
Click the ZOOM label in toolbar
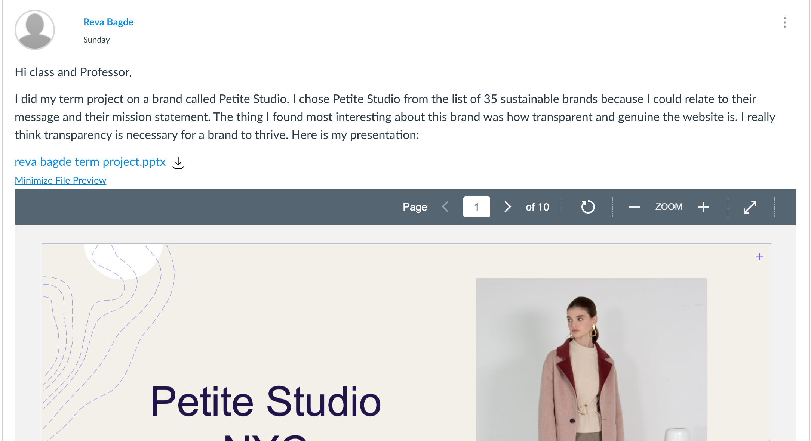[669, 207]
